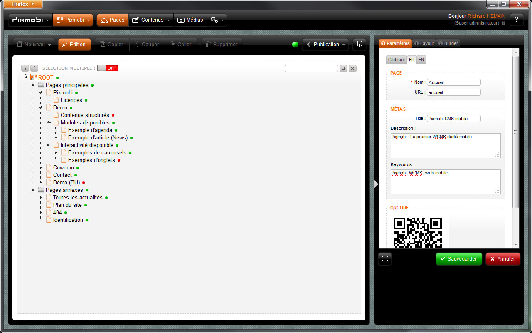This screenshot has width=532, height=333.
Task: Select the EN language tab
Action: click(421, 60)
